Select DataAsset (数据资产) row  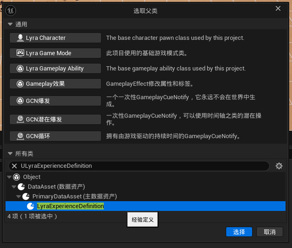tap(146, 187)
